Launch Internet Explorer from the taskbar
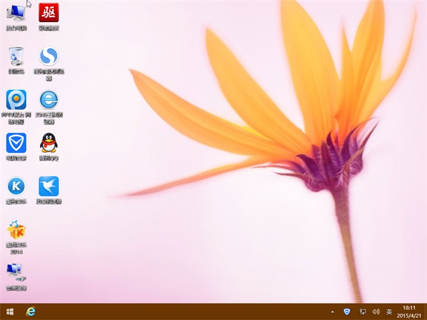Viewport: 427px width, 320px height. coord(31,312)
